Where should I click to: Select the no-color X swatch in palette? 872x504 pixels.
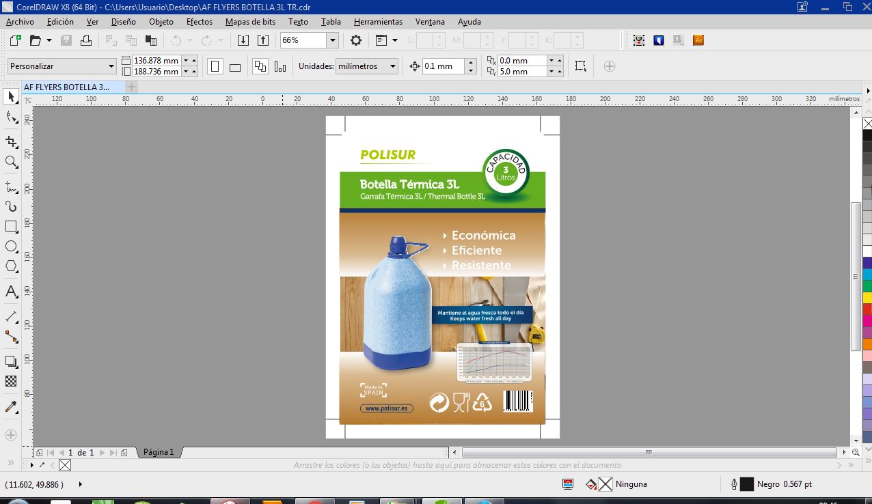click(x=867, y=124)
